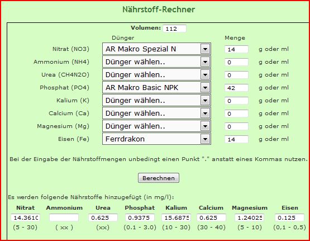Expand the Magnesium (Mg) fertilizer dropdown
310x241 pixels.
click(156, 126)
